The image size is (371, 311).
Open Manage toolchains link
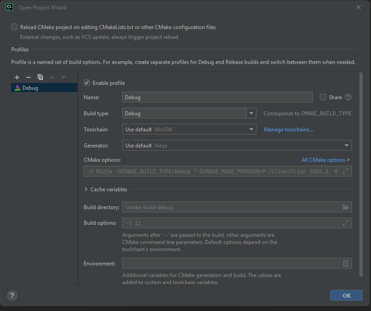pyautogui.click(x=288, y=130)
